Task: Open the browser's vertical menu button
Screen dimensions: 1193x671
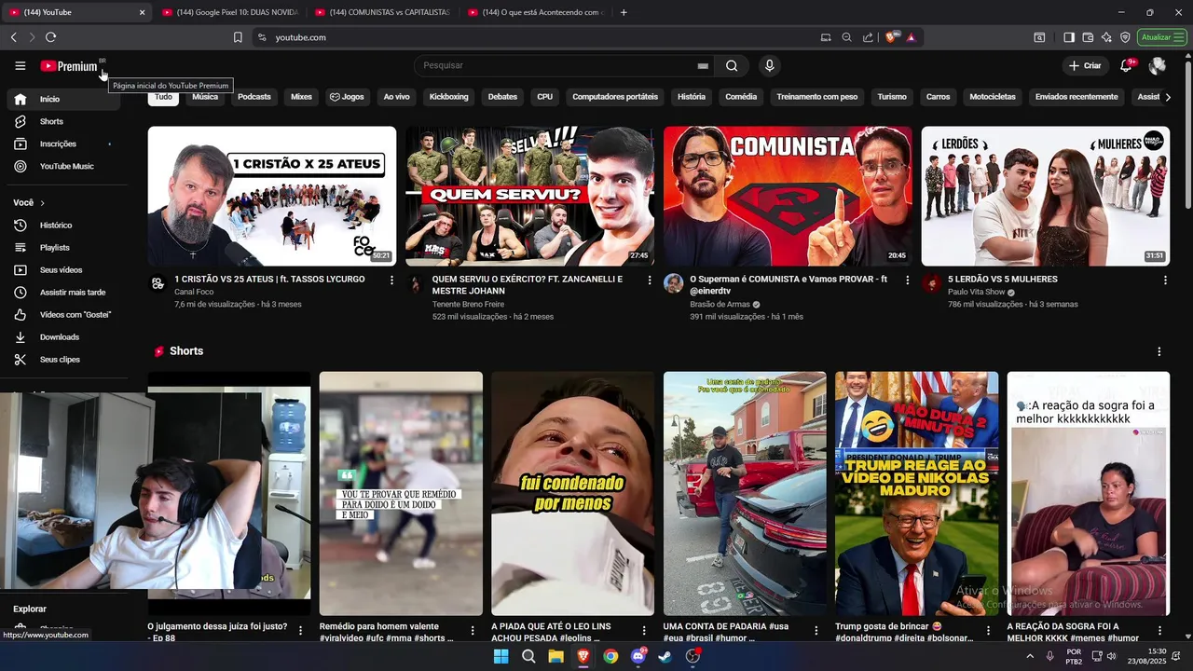Action: pos(1180,37)
